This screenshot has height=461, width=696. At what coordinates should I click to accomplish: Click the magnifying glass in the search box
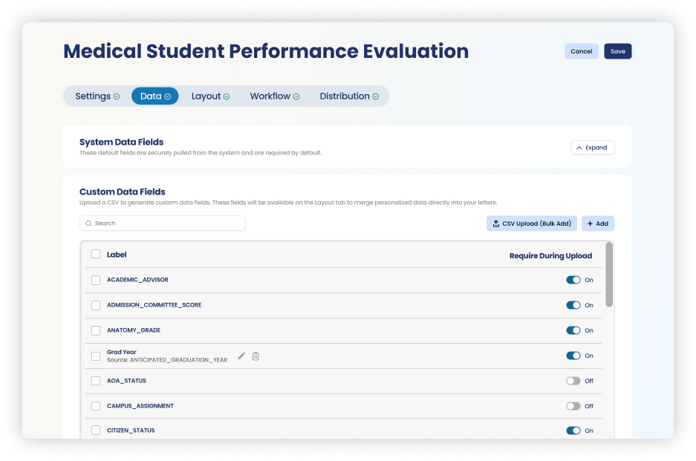89,223
